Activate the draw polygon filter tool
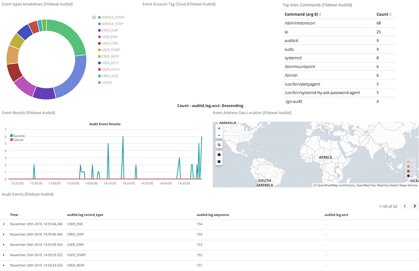Screen dimensions: 419x271 (x=219, y=154)
